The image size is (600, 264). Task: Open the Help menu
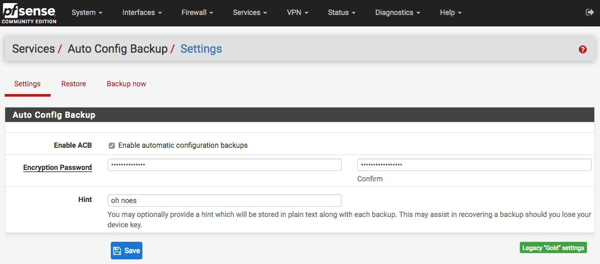(x=450, y=12)
